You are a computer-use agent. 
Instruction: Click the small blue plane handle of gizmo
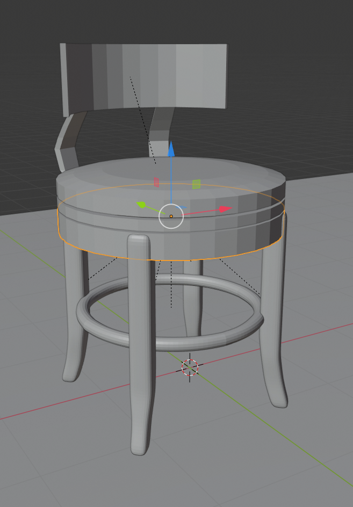[x=182, y=207]
